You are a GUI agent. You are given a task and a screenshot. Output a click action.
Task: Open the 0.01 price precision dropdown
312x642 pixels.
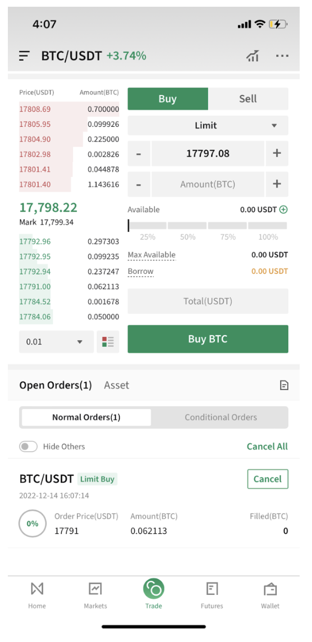pyautogui.click(x=57, y=341)
